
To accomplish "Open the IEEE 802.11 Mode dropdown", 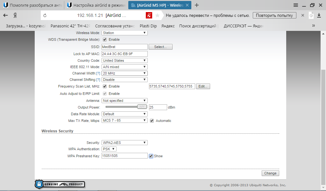I will [124, 67].
